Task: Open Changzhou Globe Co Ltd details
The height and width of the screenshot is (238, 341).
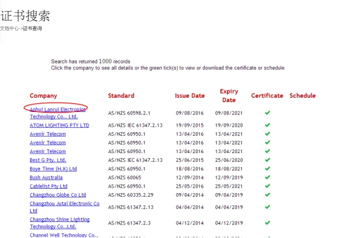Action: point(58,195)
